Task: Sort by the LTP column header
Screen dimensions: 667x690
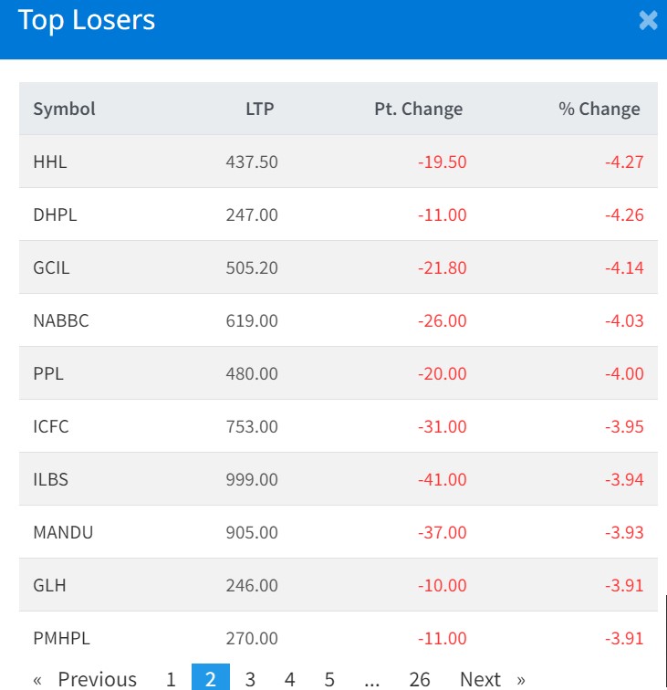Action: 259,109
